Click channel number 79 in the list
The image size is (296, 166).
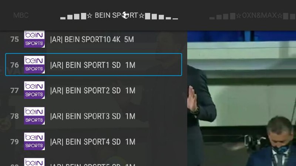click(14, 142)
